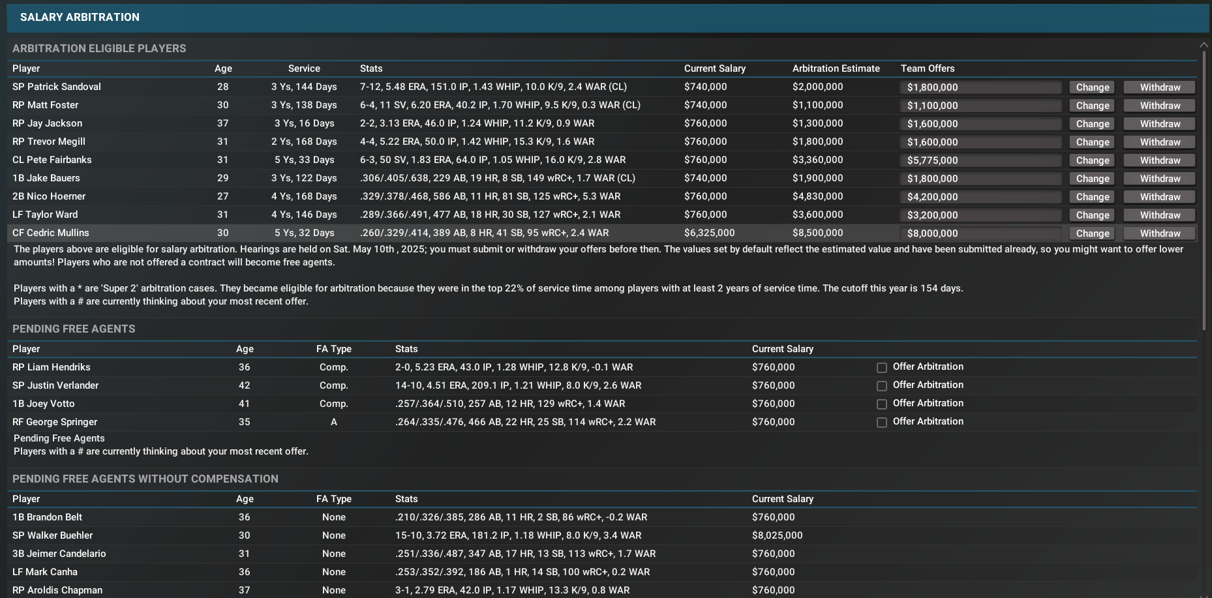Toggle Offer Arbitration for George Springer

point(881,423)
